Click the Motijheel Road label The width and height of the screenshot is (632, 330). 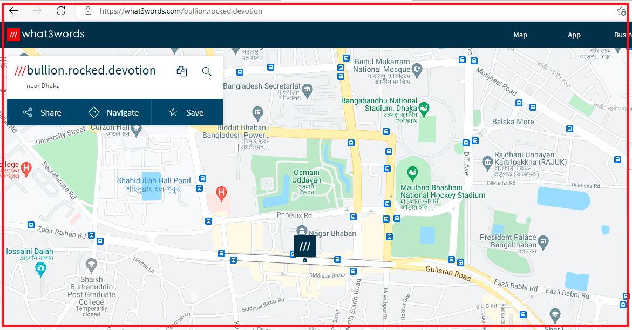(496, 81)
